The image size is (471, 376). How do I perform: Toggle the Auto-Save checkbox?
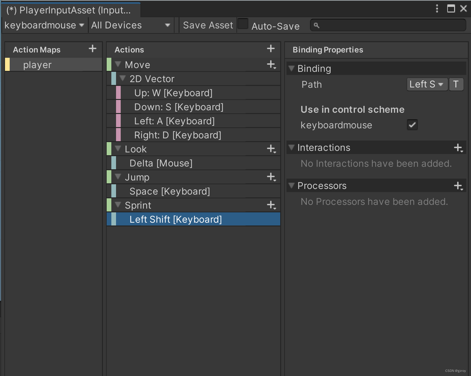point(243,24)
